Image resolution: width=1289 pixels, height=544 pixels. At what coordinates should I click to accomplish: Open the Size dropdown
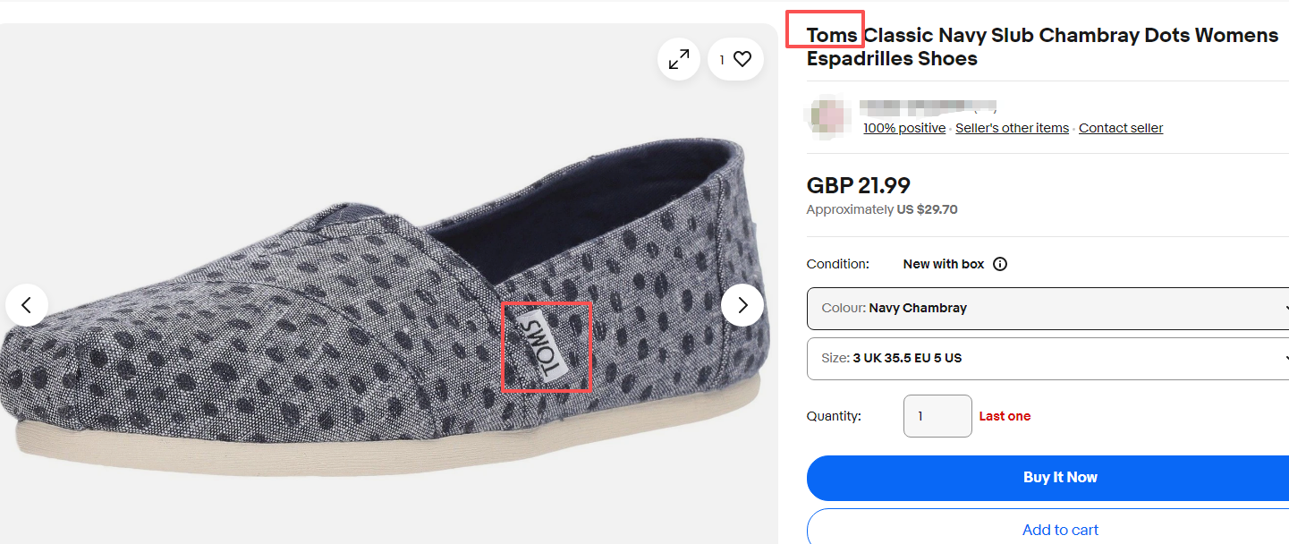1047,358
